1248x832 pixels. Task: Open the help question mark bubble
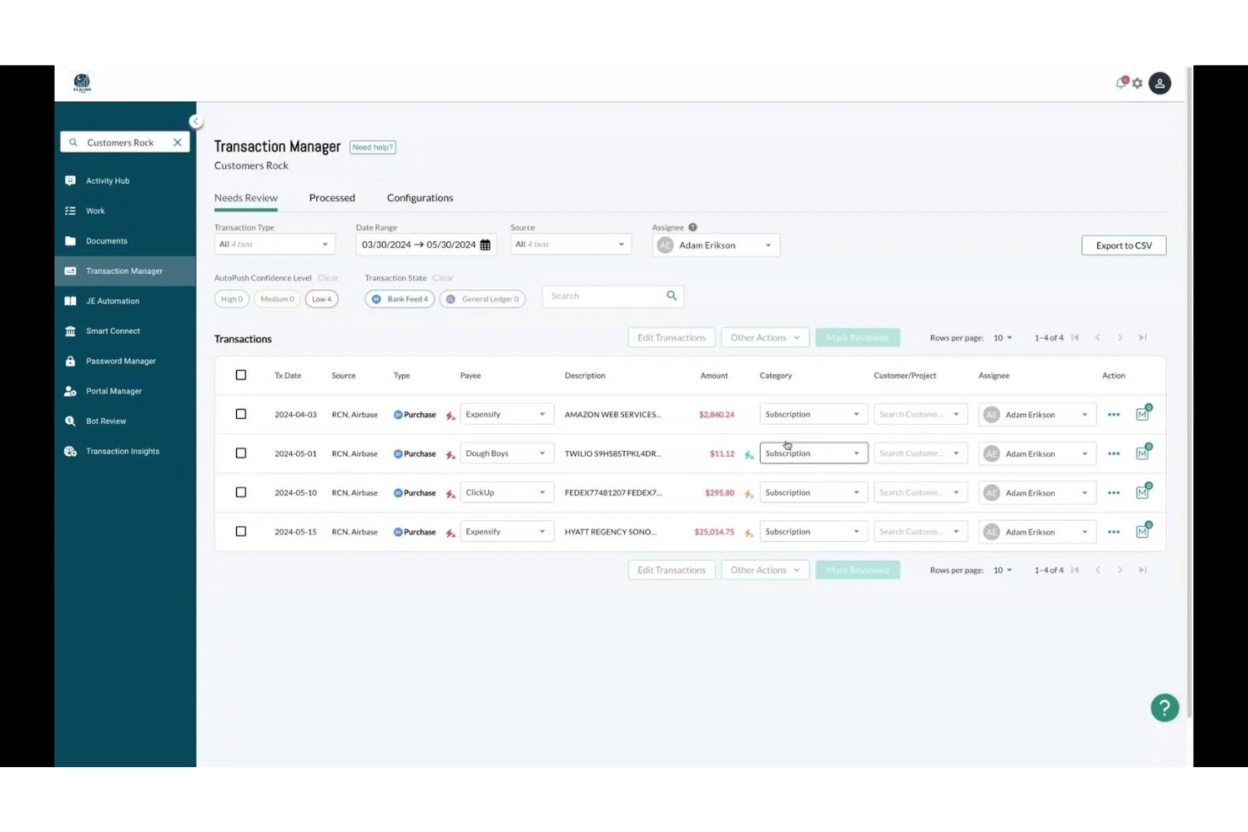coord(1165,707)
